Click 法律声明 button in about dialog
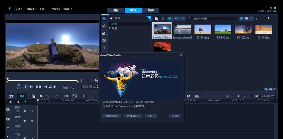This screenshot has height=139, width=283. point(133,116)
